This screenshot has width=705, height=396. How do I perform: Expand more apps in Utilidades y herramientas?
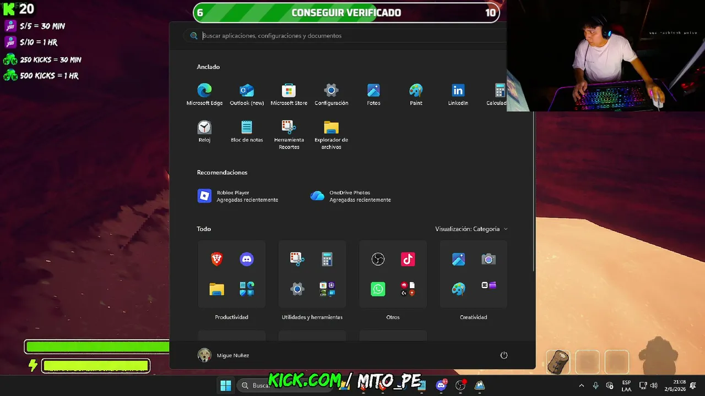click(x=327, y=289)
